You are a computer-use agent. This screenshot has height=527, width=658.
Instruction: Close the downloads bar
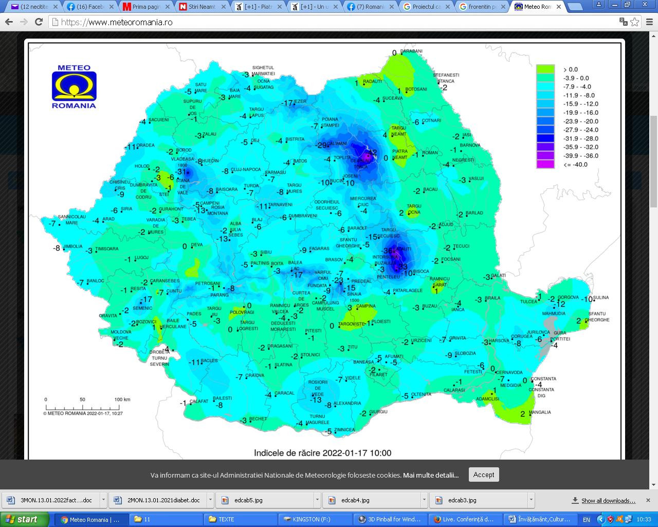[648, 500]
